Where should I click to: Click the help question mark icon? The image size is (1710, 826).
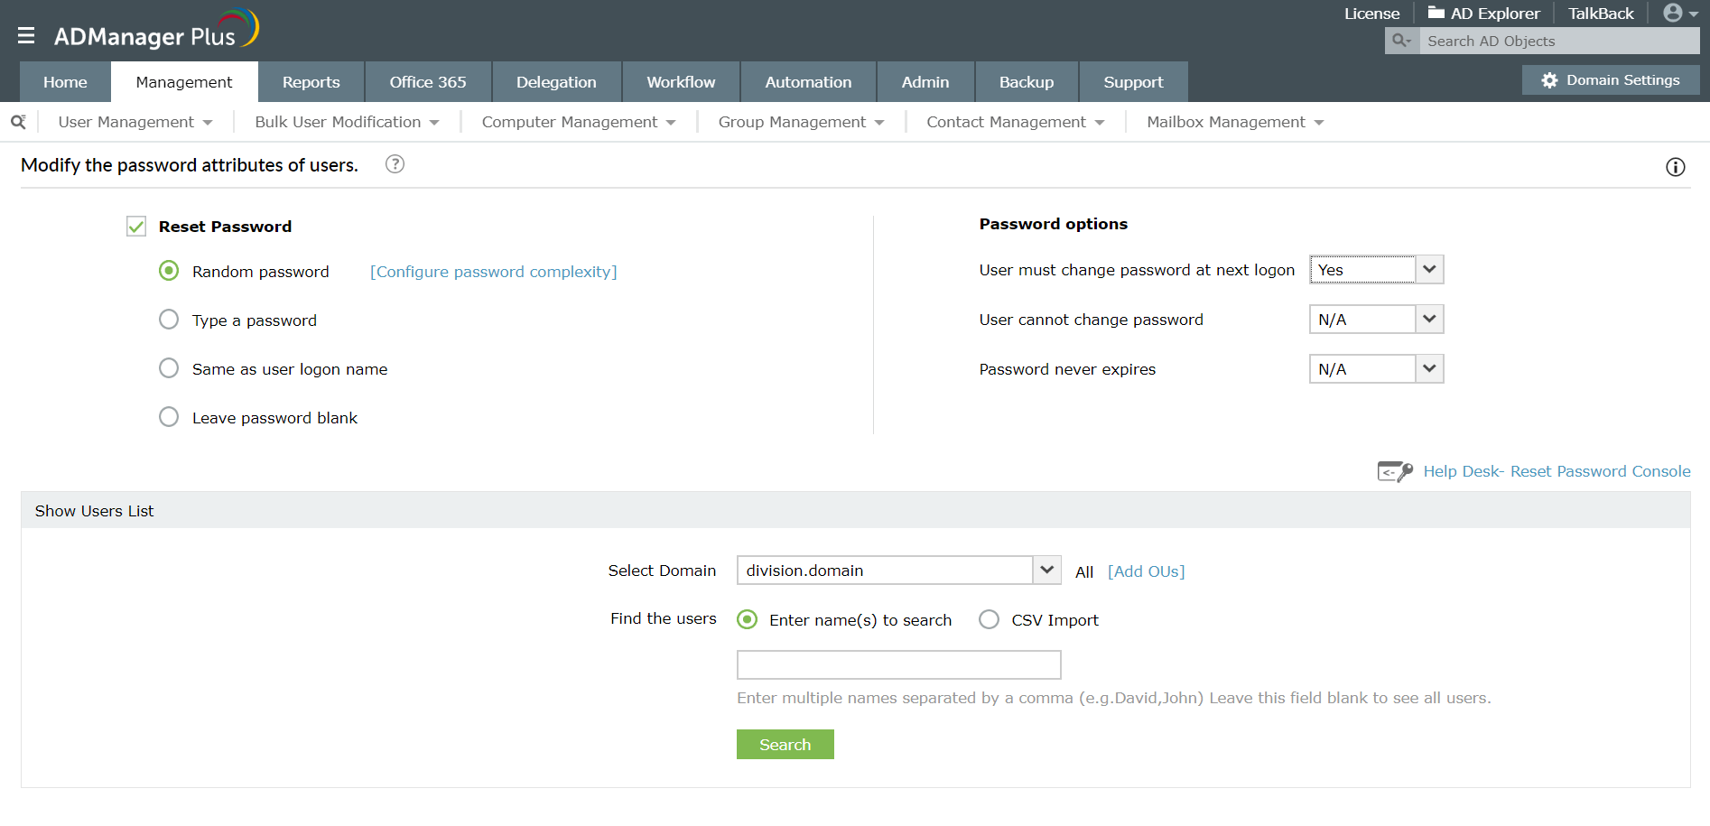(x=395, y=164)
